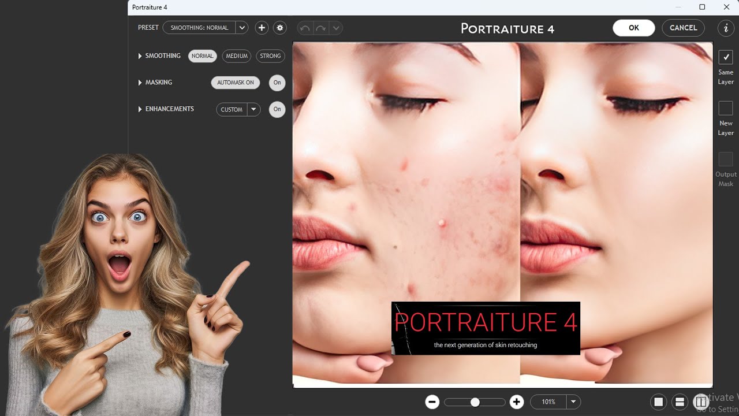Switch to single preview view icon
Viewport: 739px width, 416px height.
tap(658, 402)
